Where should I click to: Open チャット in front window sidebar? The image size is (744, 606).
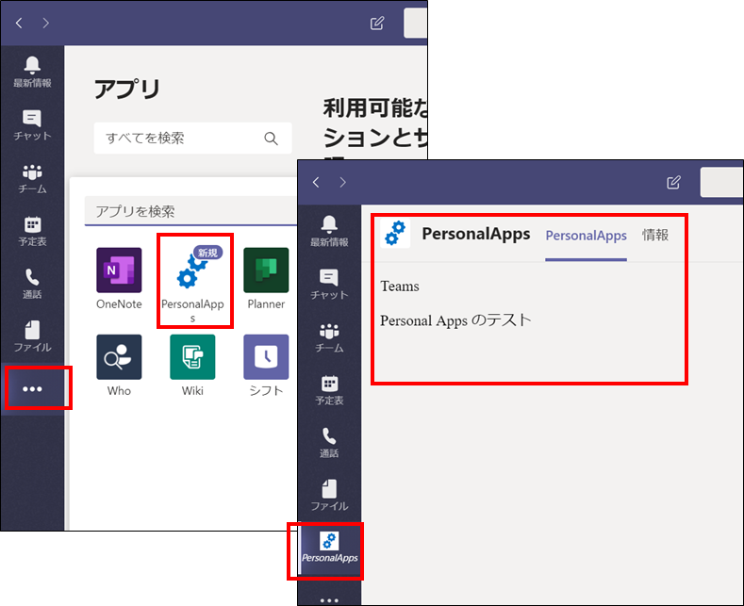point(329,285)
